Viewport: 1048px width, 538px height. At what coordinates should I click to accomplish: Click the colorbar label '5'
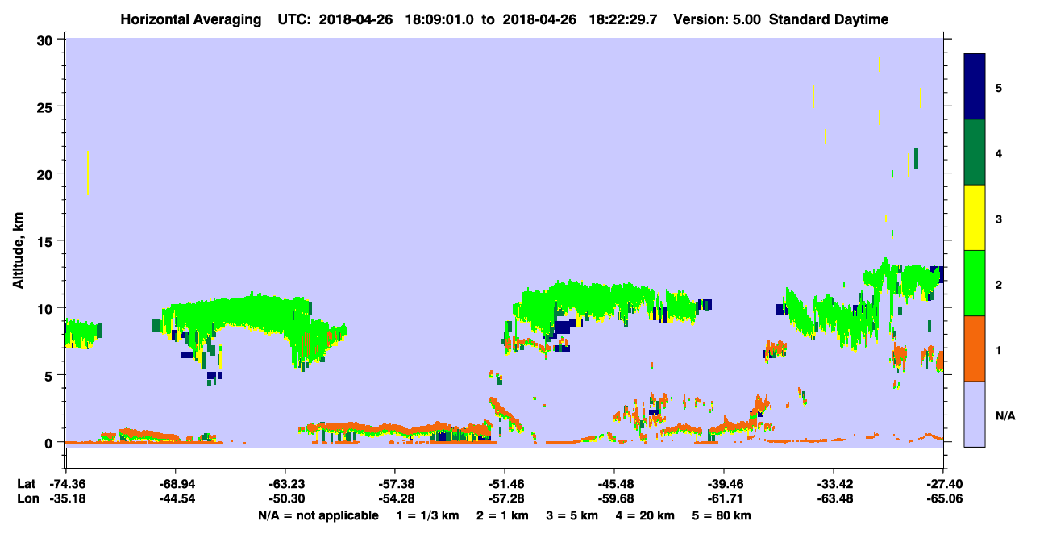(x=999, y=87)
